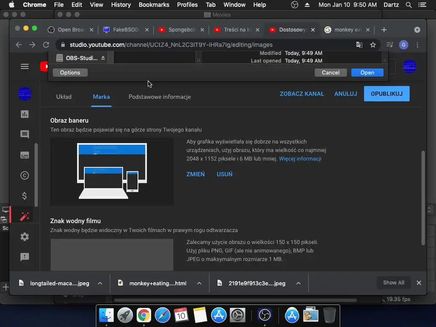Expand options for 2191e9f913c3e jpeg download
This screenshot has width=436, height=327.
tap(298, 283)
